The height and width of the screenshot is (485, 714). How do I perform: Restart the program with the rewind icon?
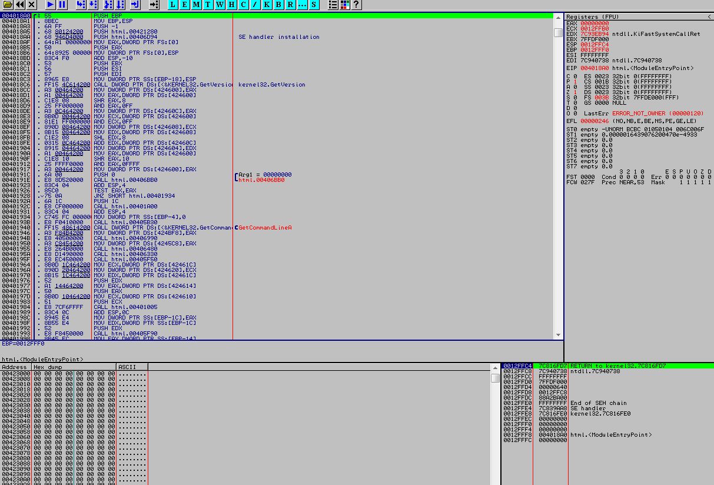point(20,5)
